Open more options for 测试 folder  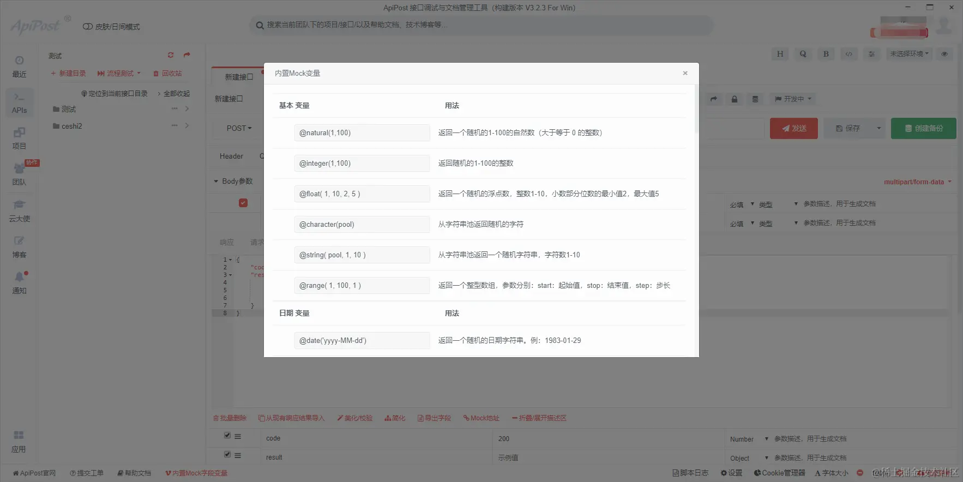coord(174,109)
